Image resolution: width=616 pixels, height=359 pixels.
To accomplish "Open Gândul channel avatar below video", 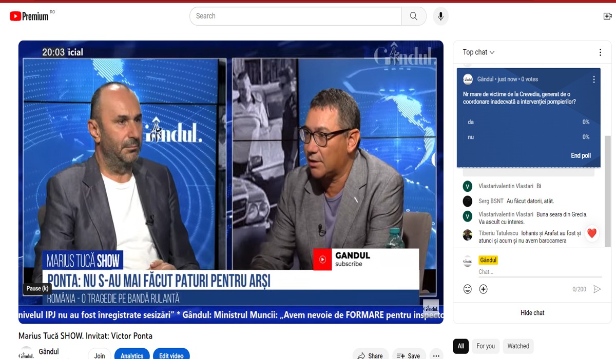I will click(26, 354).
